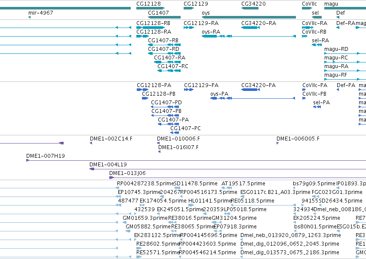Select EST RP004287238.5prime
The image size is (366, 259).
pos(146,184)
